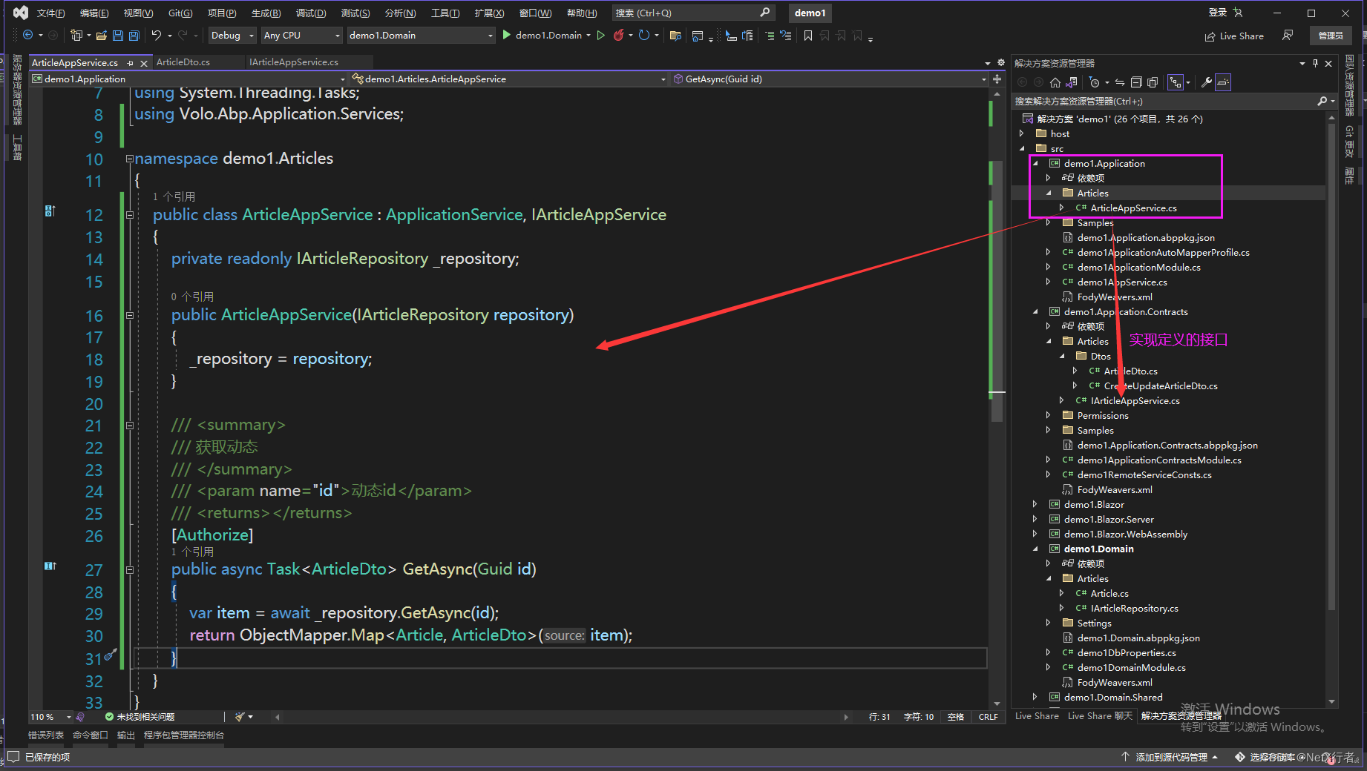Click the Live Share button

point(1234,36)
